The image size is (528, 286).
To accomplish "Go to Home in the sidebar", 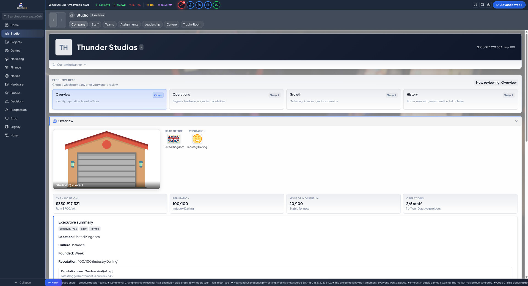I will 23,25.
